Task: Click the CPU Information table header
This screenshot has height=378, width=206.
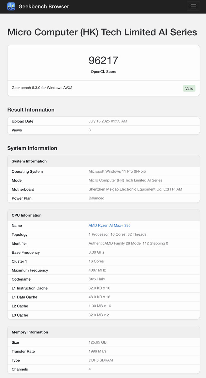Action: (x=104, y=215)
